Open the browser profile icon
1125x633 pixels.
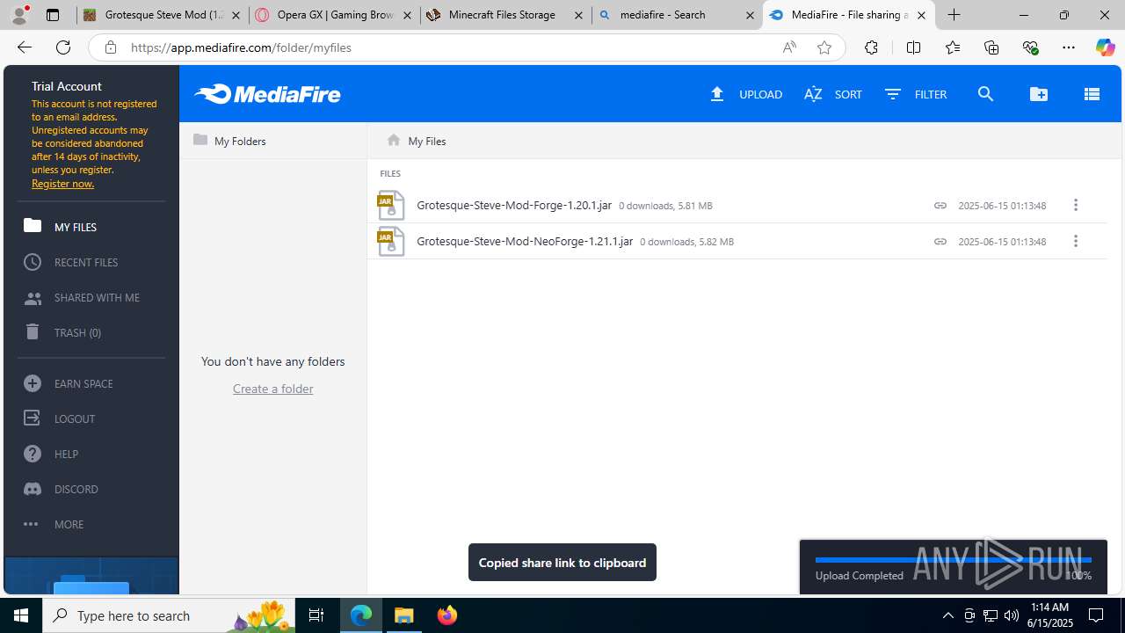click(19, 15)
